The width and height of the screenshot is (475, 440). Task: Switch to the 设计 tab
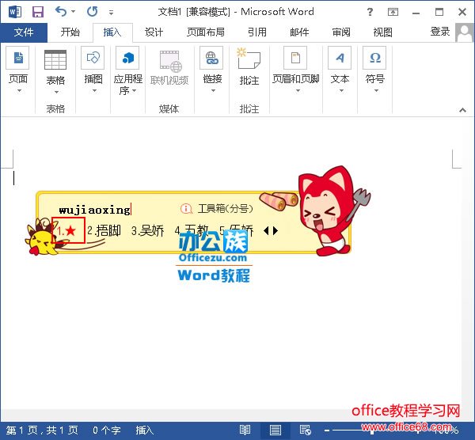[x=154, y=32]
